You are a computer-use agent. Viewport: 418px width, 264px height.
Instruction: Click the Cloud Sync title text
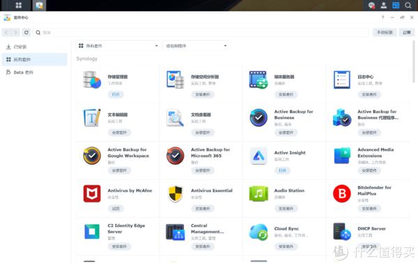(x=286, y=228)
